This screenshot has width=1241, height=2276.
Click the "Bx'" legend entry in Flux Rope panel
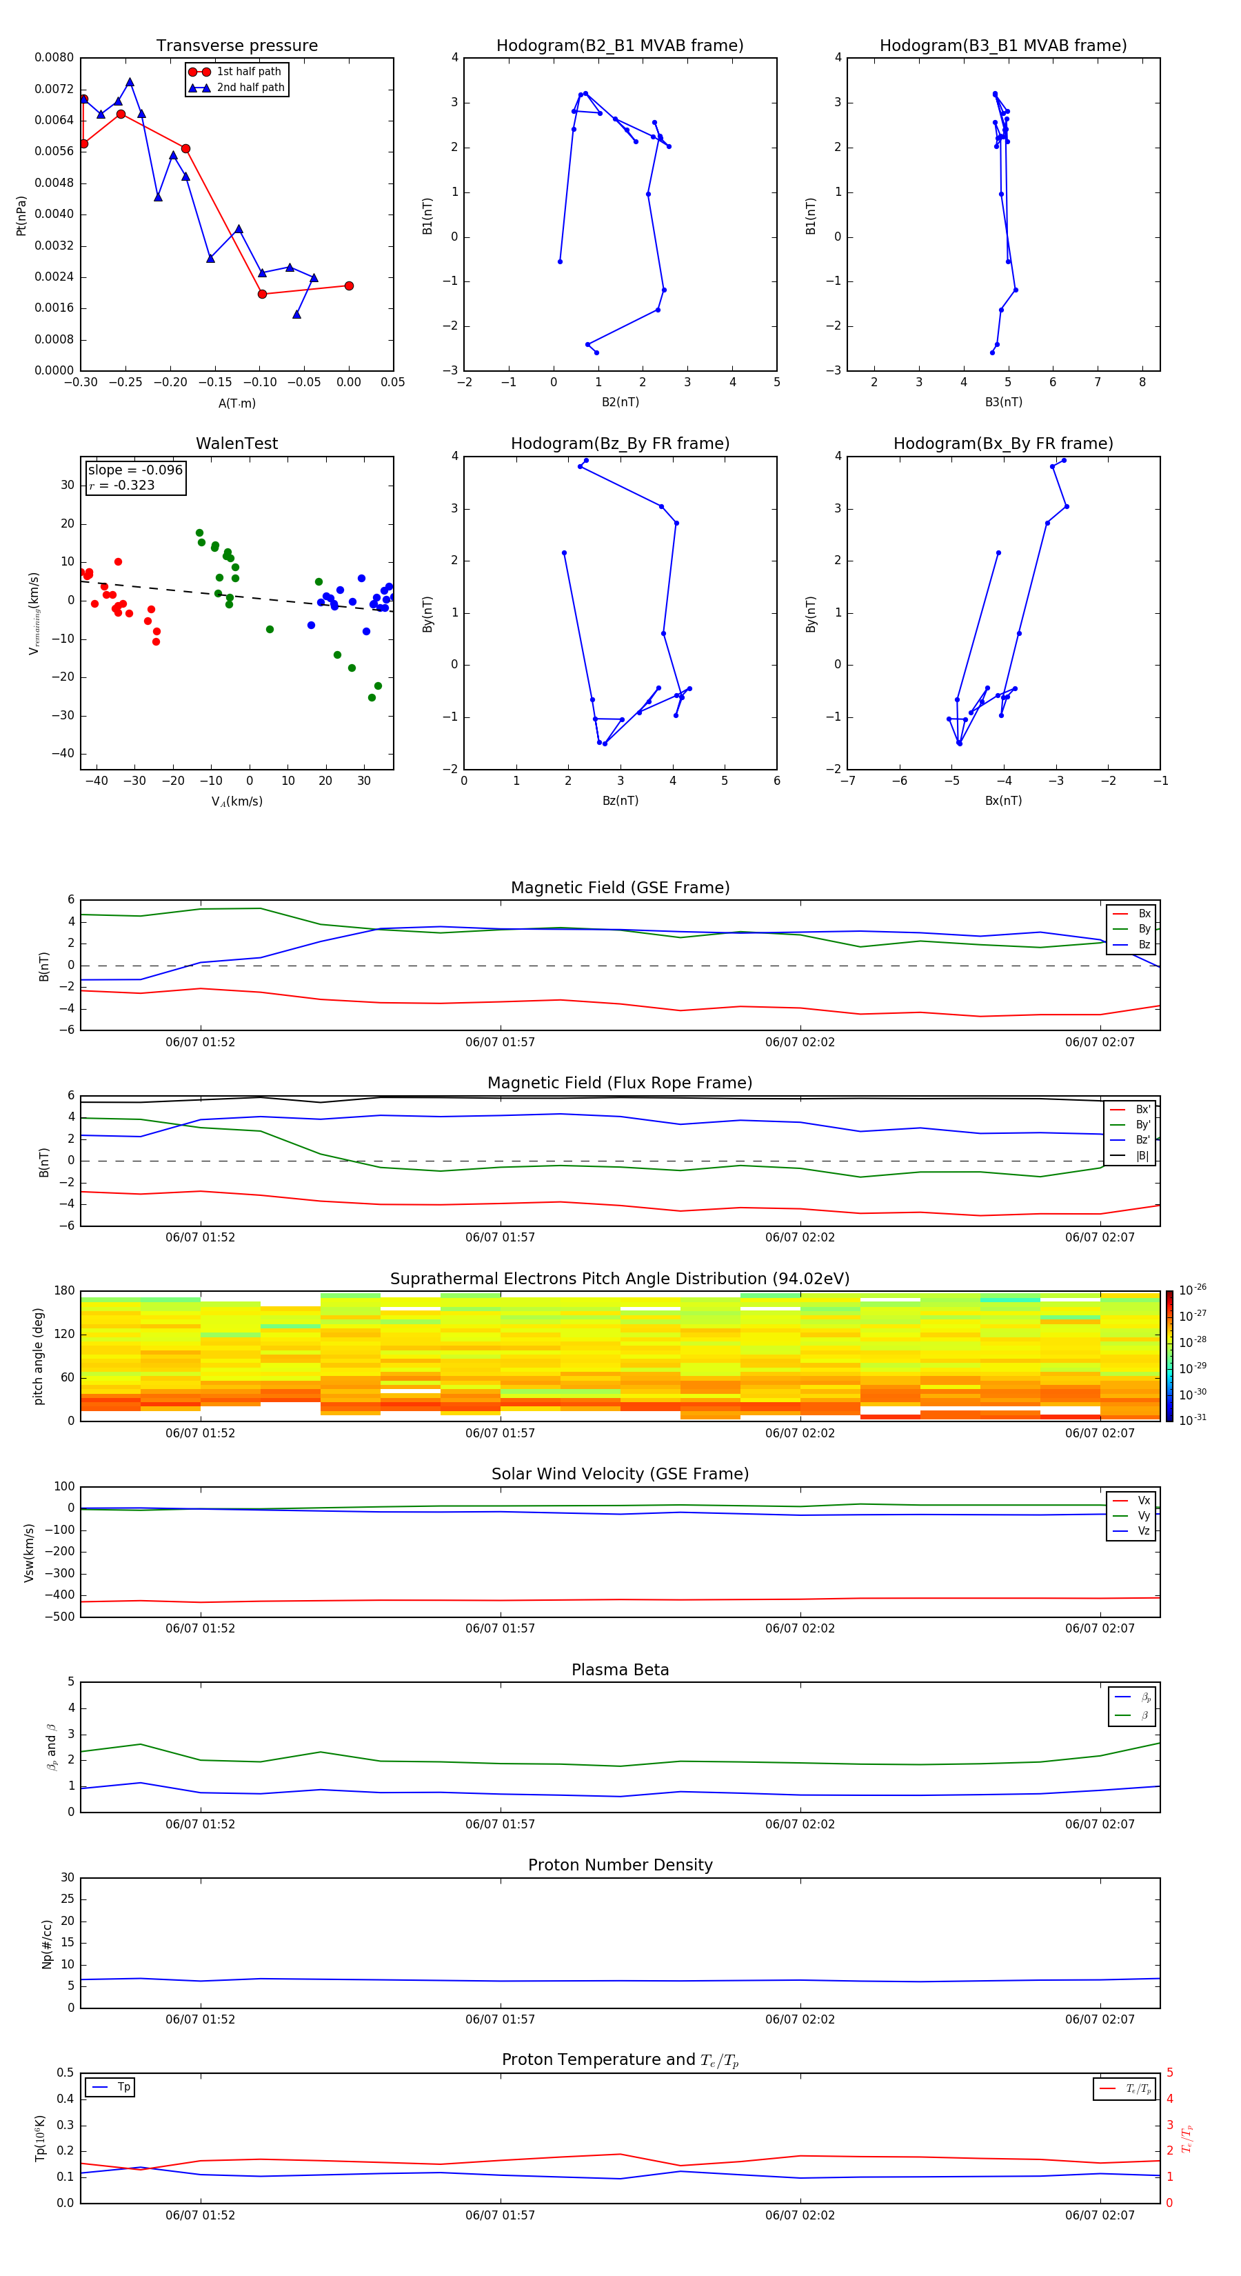point(1131,1110)
